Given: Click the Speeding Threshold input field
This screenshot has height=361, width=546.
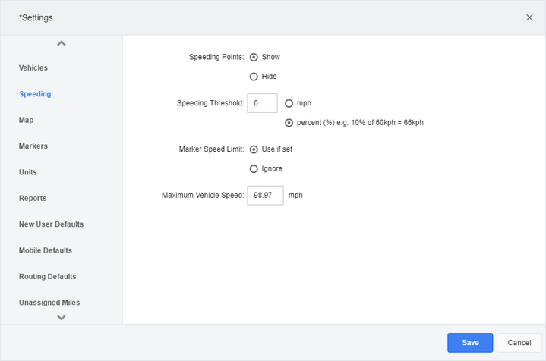Looking at the screenshot, I should [x=262, y=103].
